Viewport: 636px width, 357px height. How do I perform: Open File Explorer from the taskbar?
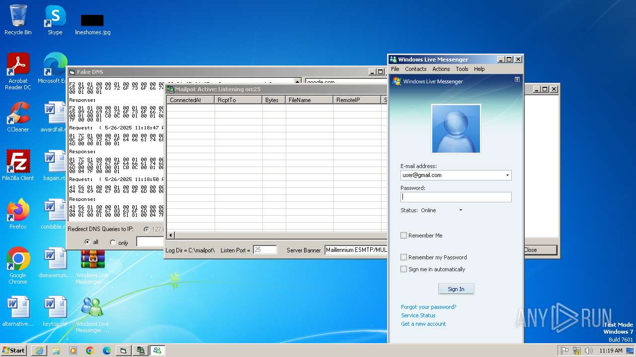tap(56, 351)
